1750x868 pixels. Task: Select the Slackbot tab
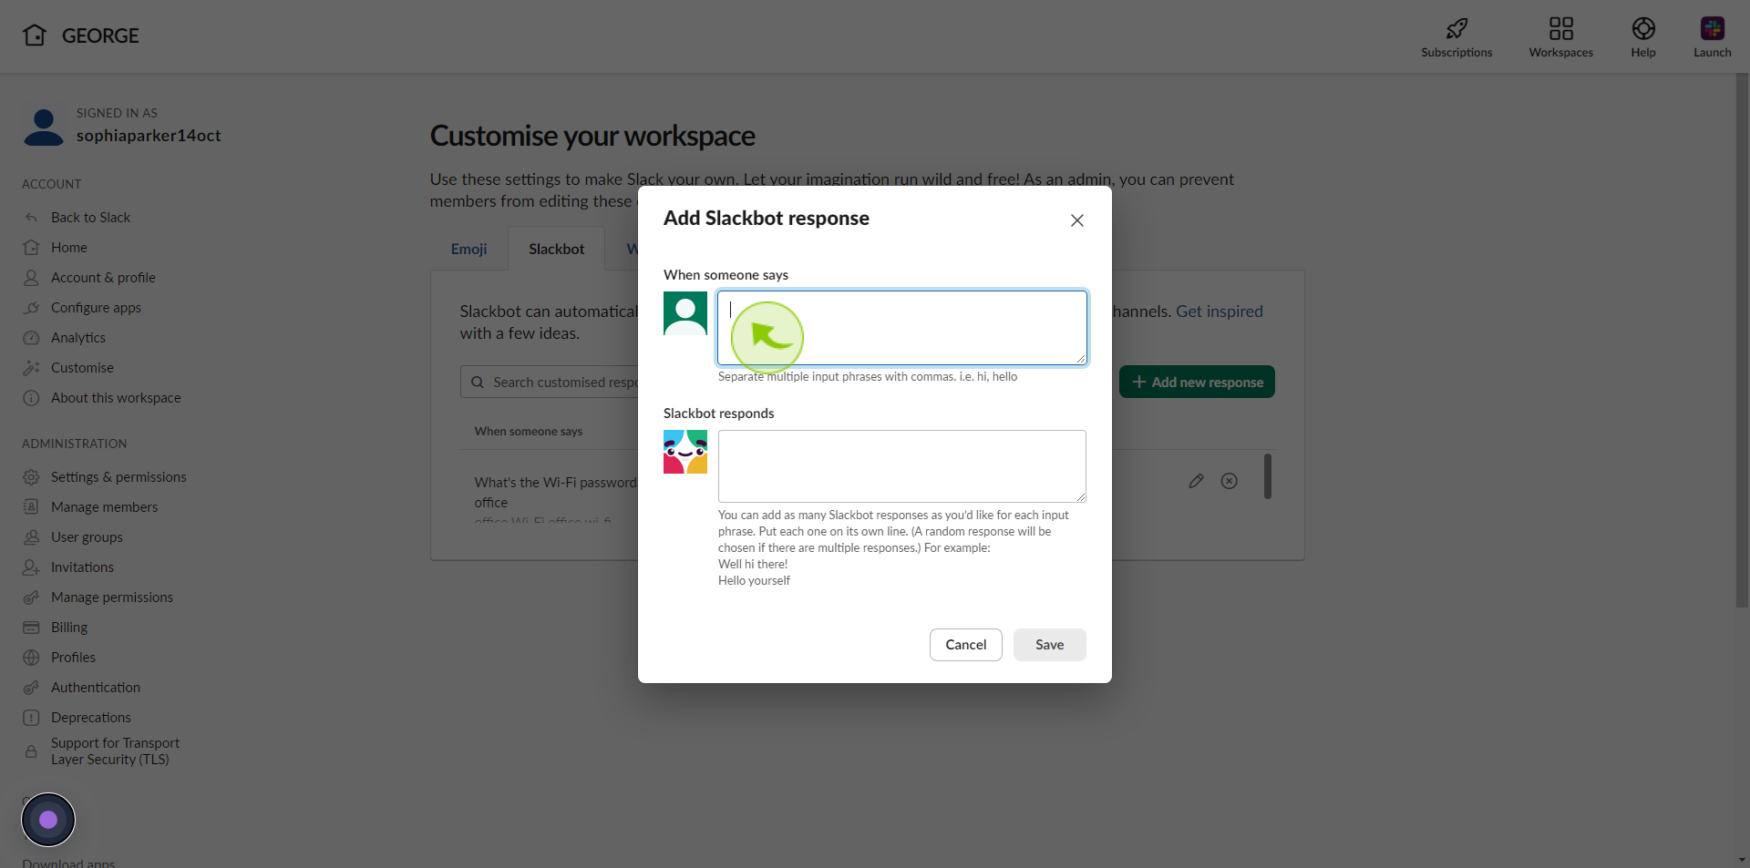(x=557, y=249)
